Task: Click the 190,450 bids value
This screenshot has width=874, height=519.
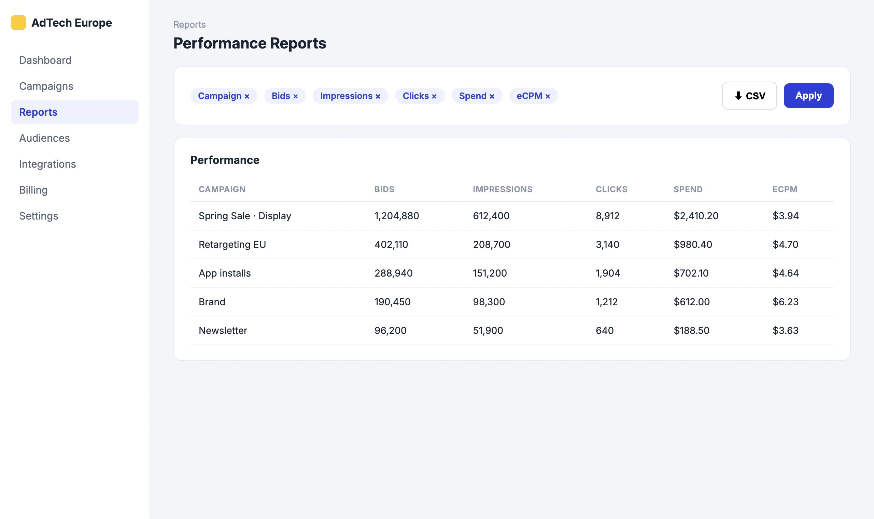Action: (x=392, y=302)
